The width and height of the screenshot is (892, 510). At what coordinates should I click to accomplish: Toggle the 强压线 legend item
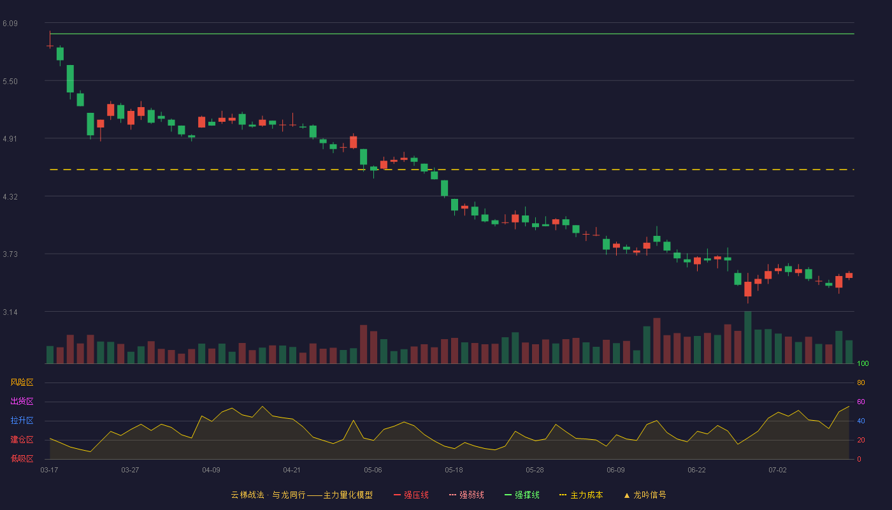(411, 495)
